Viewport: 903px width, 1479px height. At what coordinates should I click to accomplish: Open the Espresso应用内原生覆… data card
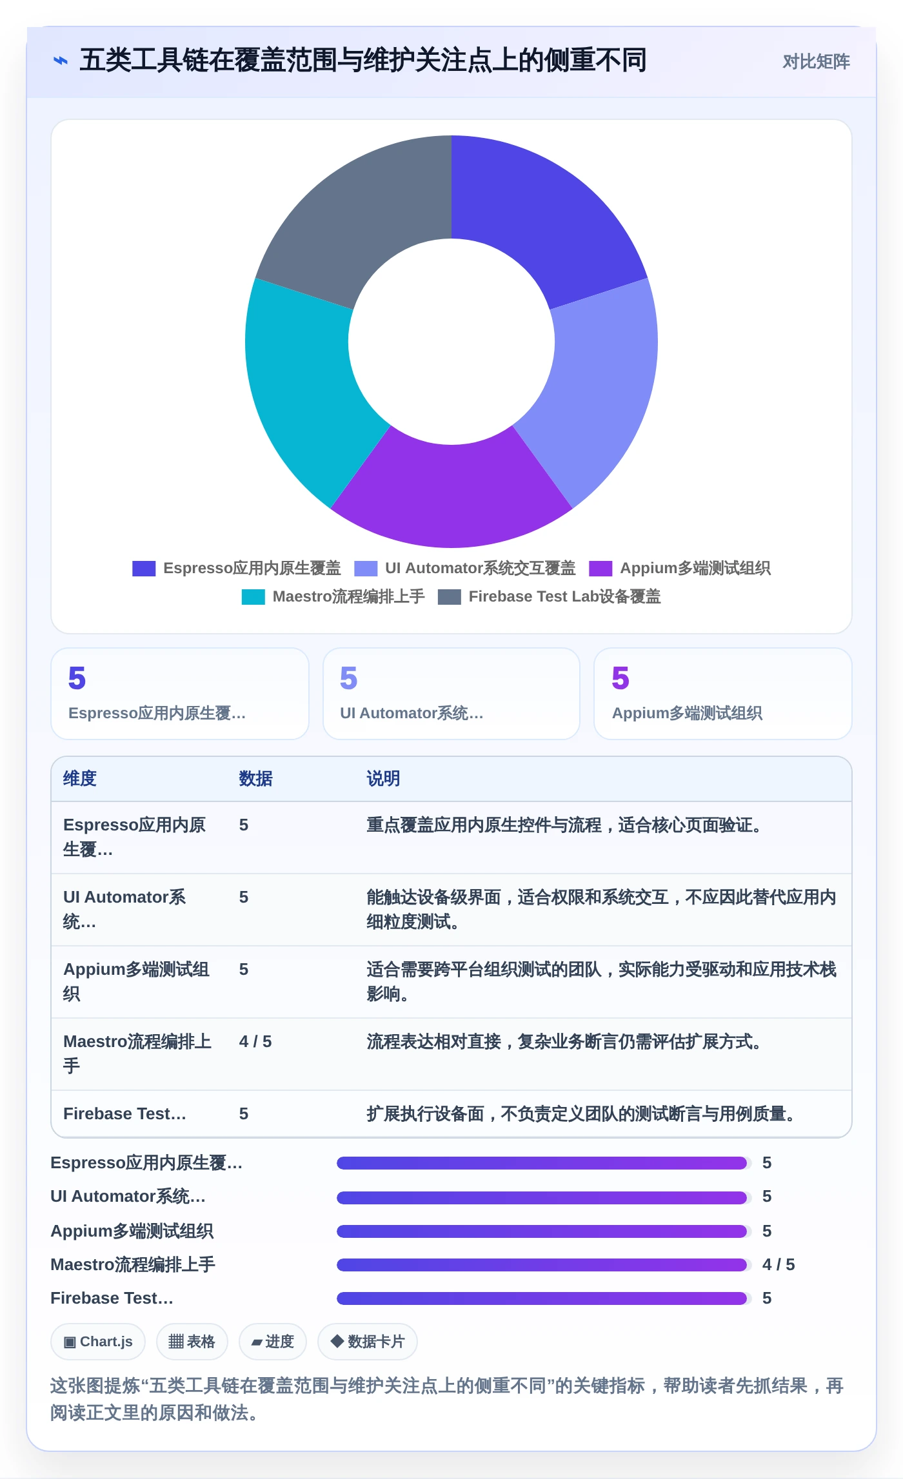tap(180, 694)
